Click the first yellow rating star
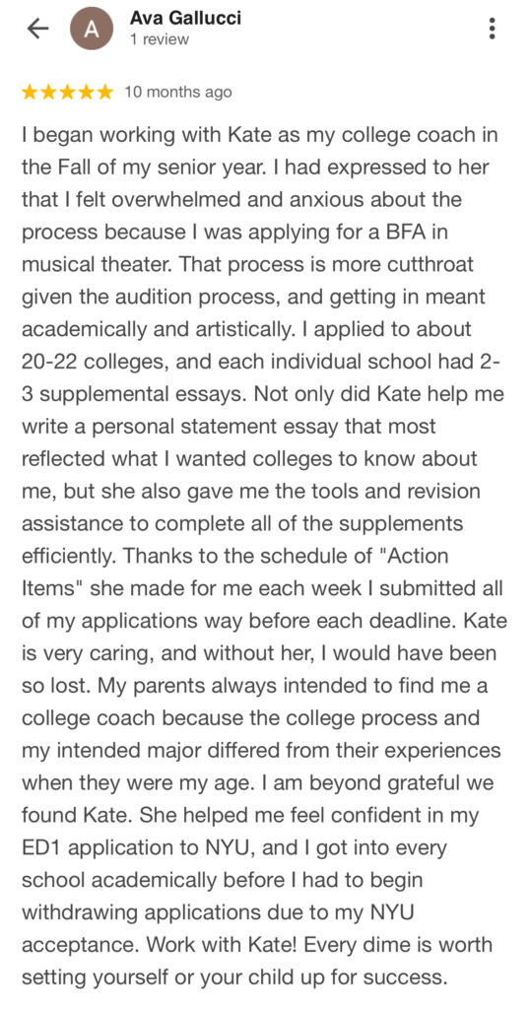The height and width of the screenshot is (1009, 530). 31,92
